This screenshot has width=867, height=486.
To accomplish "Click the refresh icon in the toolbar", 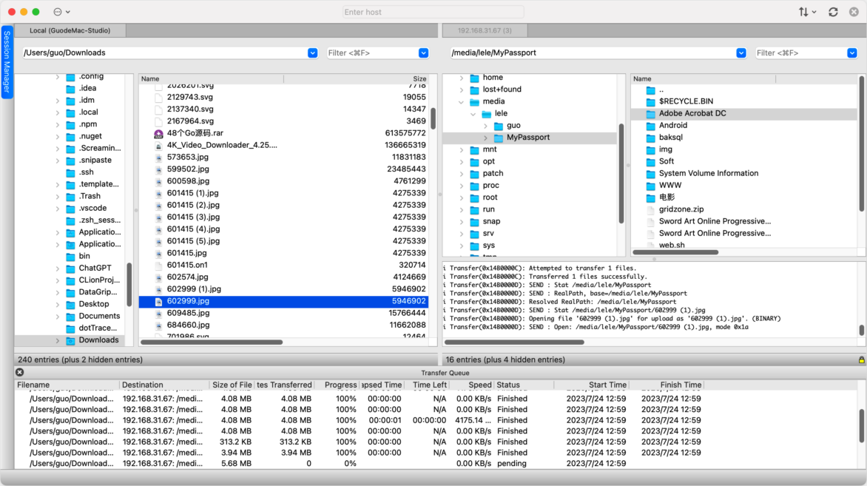I will tap(833, 12).
